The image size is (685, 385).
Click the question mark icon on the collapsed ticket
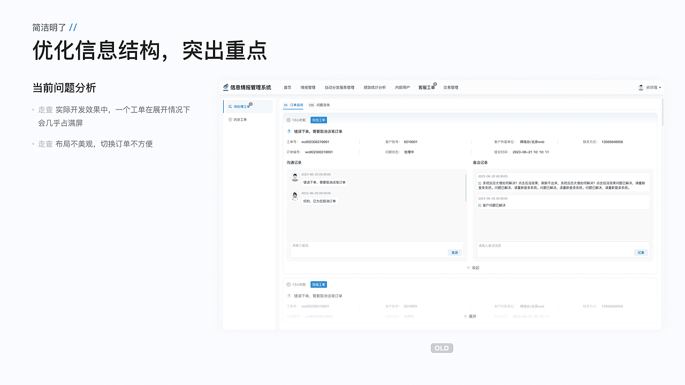coord(288,296)
